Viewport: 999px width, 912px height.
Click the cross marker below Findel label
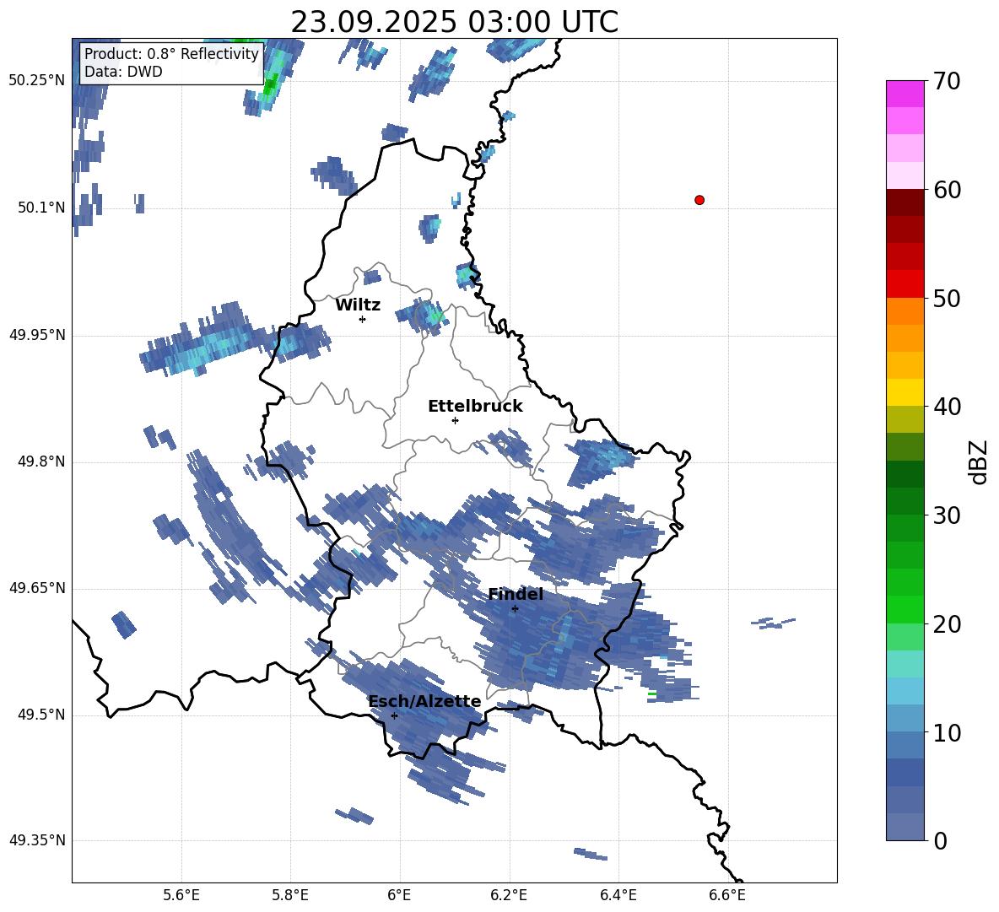click(515, 608)
